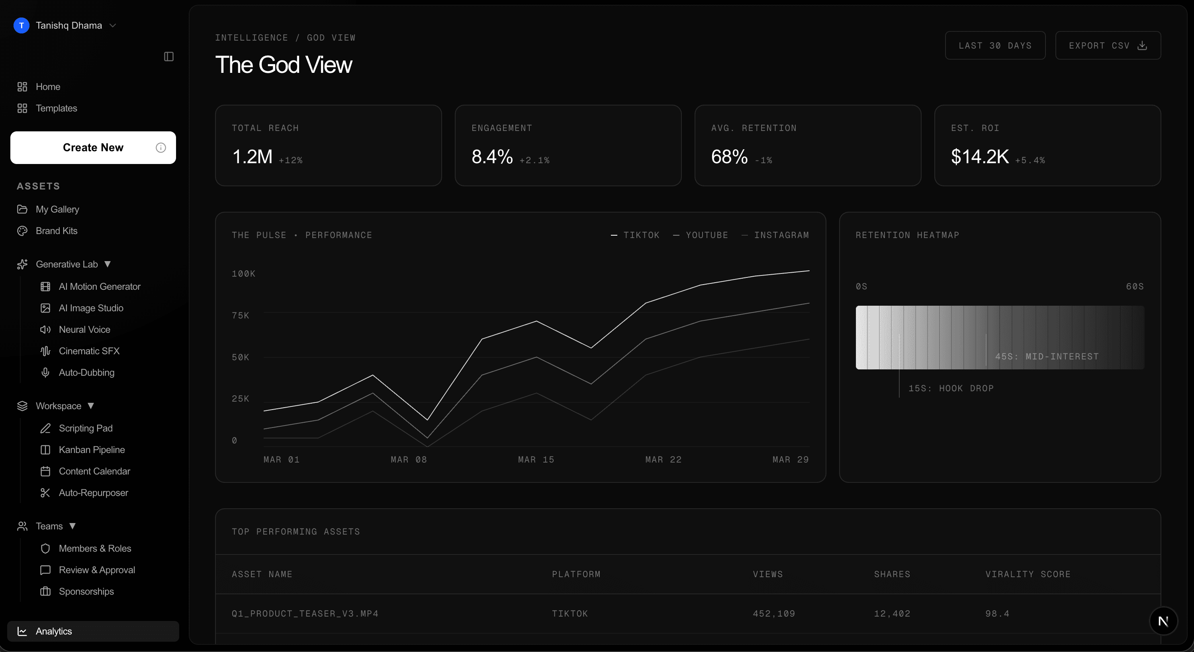Click the 452,109 views value
This screenshot has height=652, width=1194.
773,613
